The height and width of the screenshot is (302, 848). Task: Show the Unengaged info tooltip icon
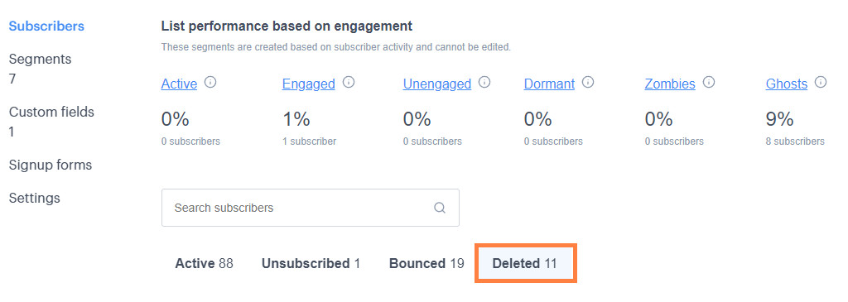click(x=484, y=83)
